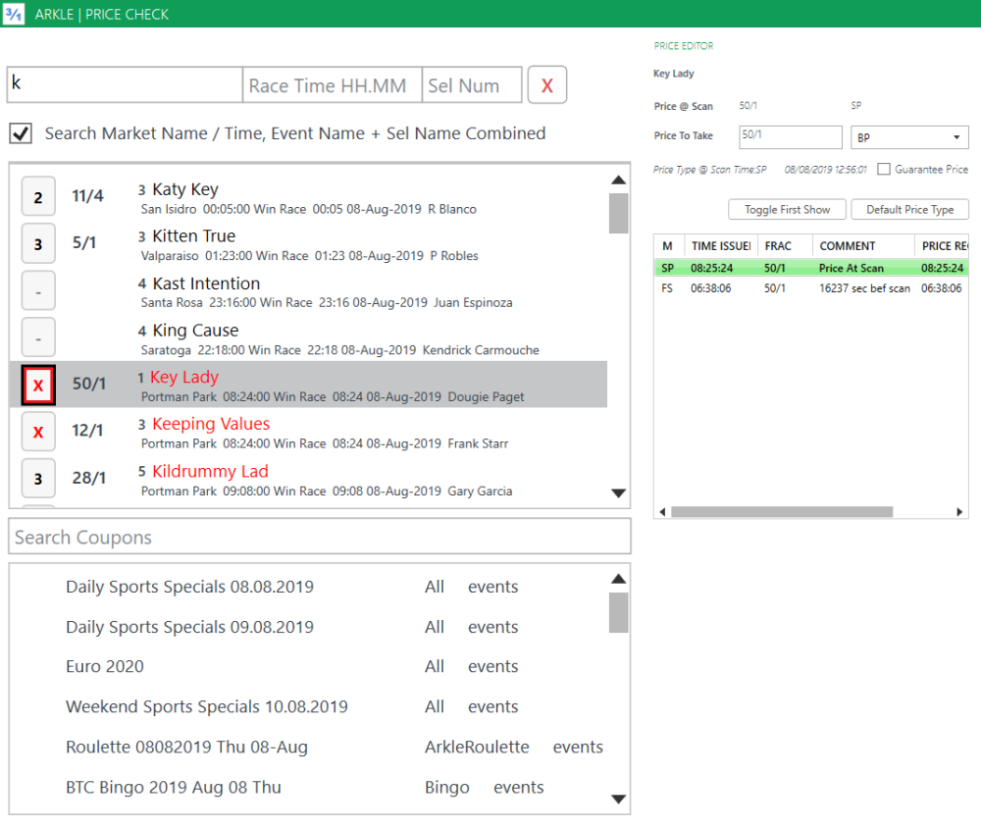Select the FS 06:38:06 price row
This screenshot has width=981, height=827.
811,288
